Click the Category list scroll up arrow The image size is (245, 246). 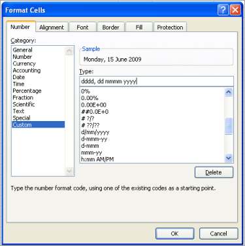pyautogui.click(x=69, y=51)
